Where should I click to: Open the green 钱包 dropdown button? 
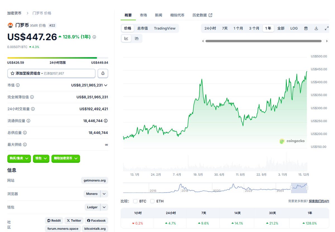41,158
